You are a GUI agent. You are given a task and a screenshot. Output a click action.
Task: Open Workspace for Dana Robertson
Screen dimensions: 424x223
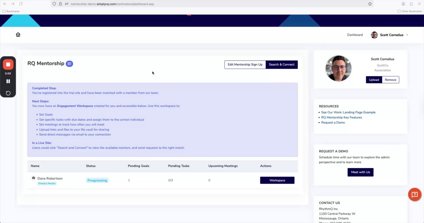point(277,180)
